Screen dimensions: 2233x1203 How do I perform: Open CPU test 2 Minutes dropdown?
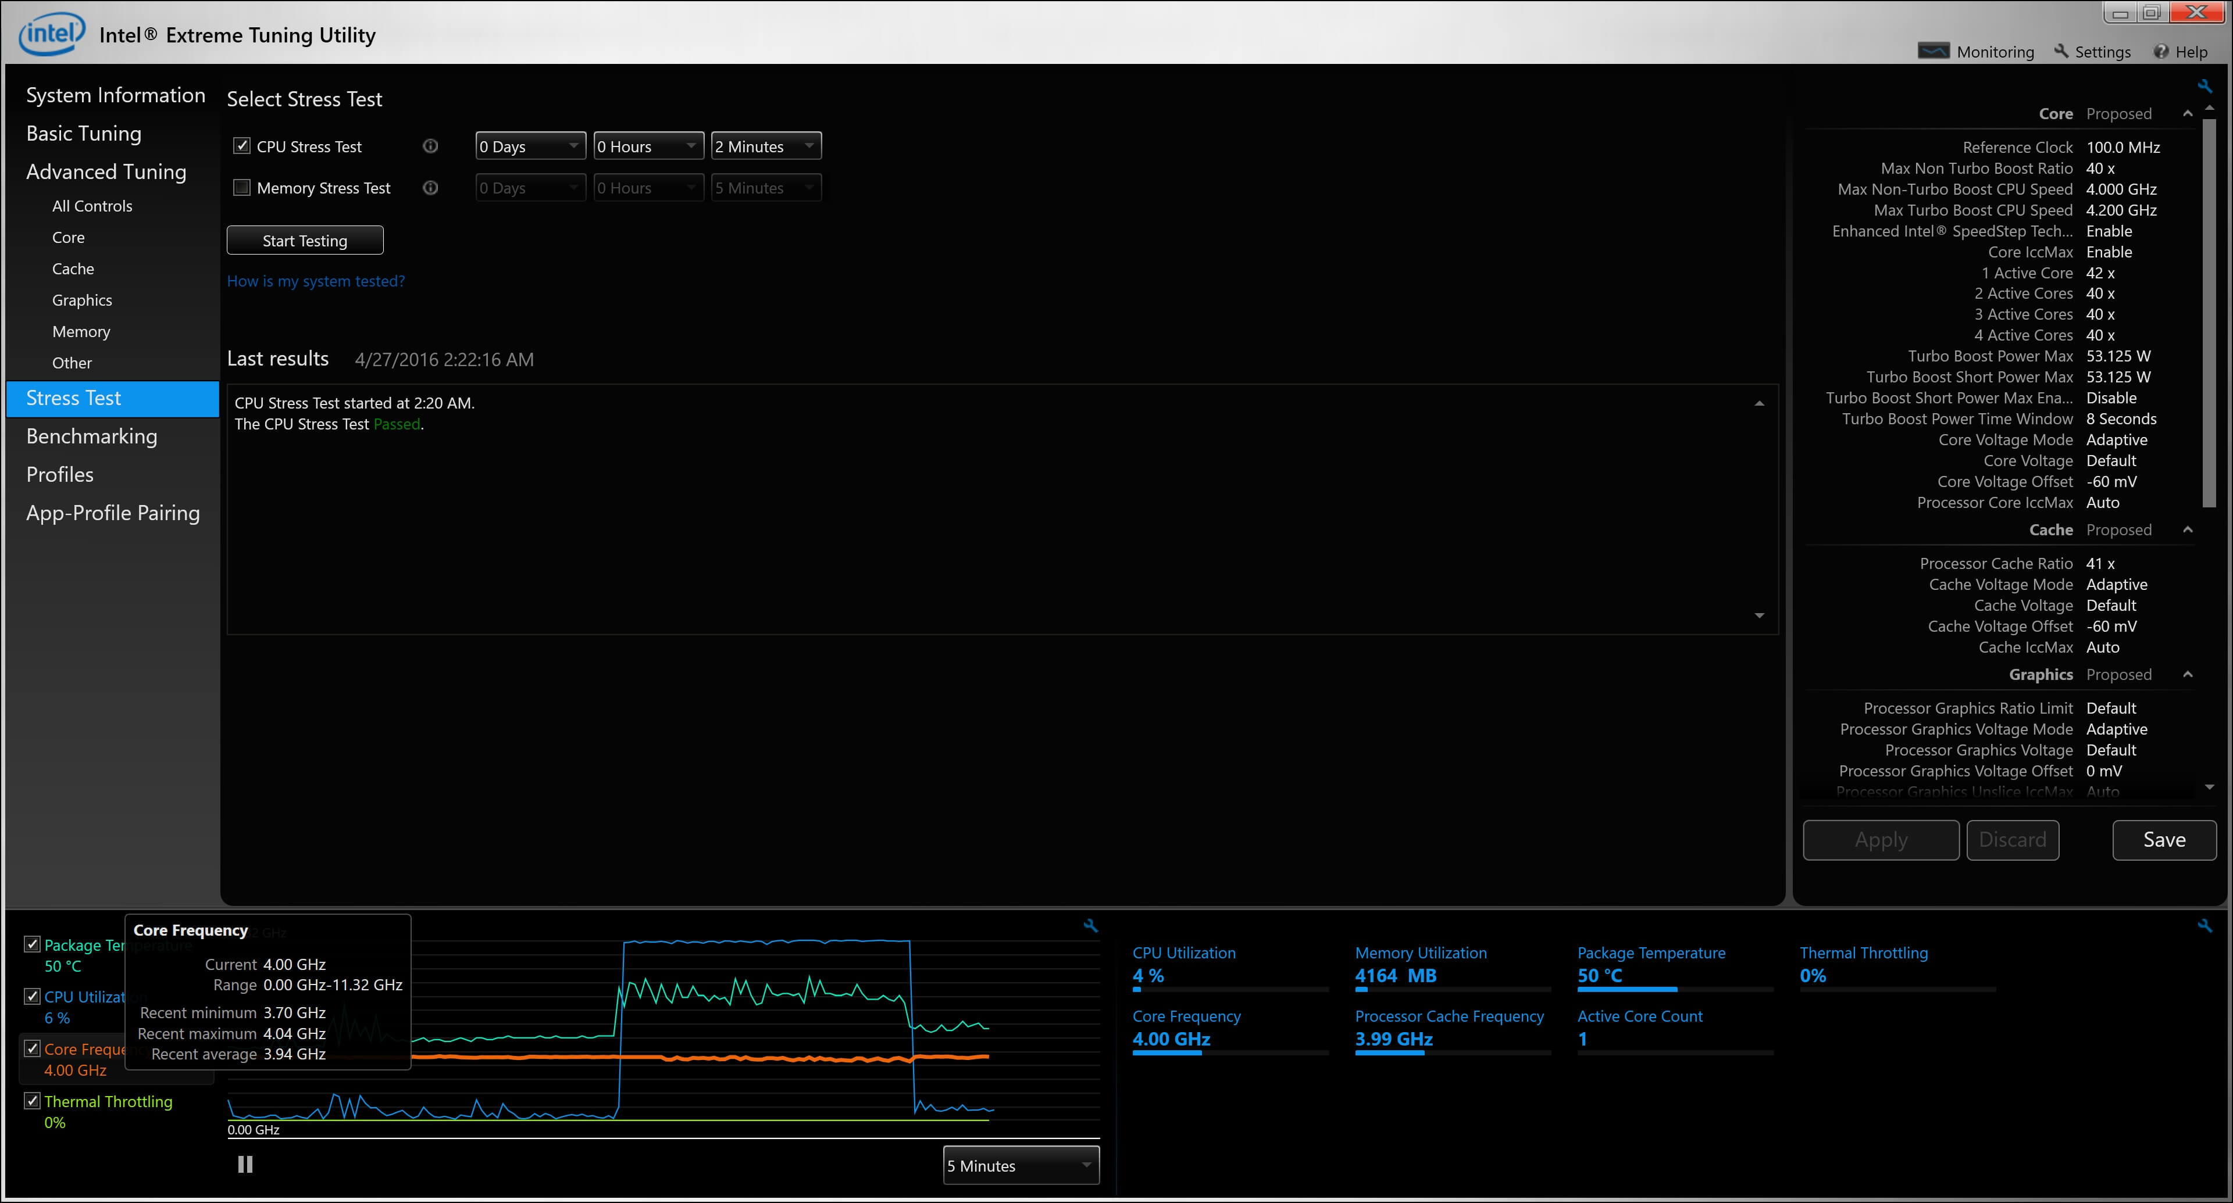[x=766, y=145]
